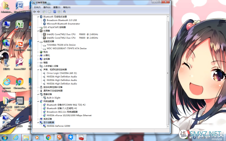Click the 网络适配器 category icon
Image resolution: width=226 pixels, height=141 pixels.
pos(41,101)
